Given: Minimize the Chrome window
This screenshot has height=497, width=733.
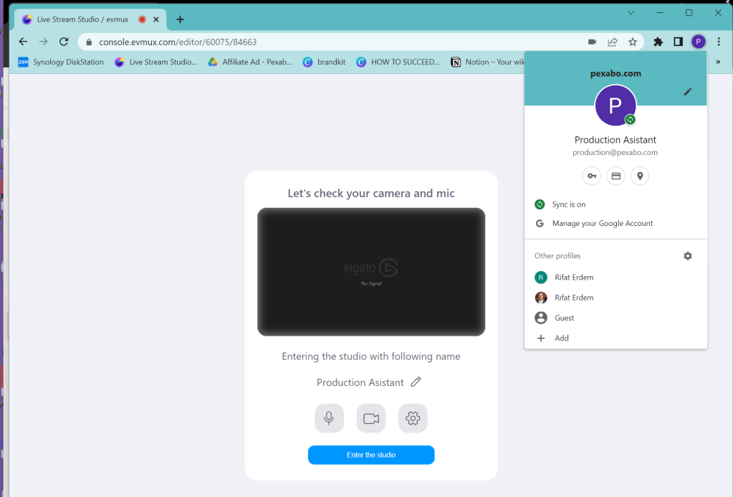Looking at the screenshot, I should point(660,13).
